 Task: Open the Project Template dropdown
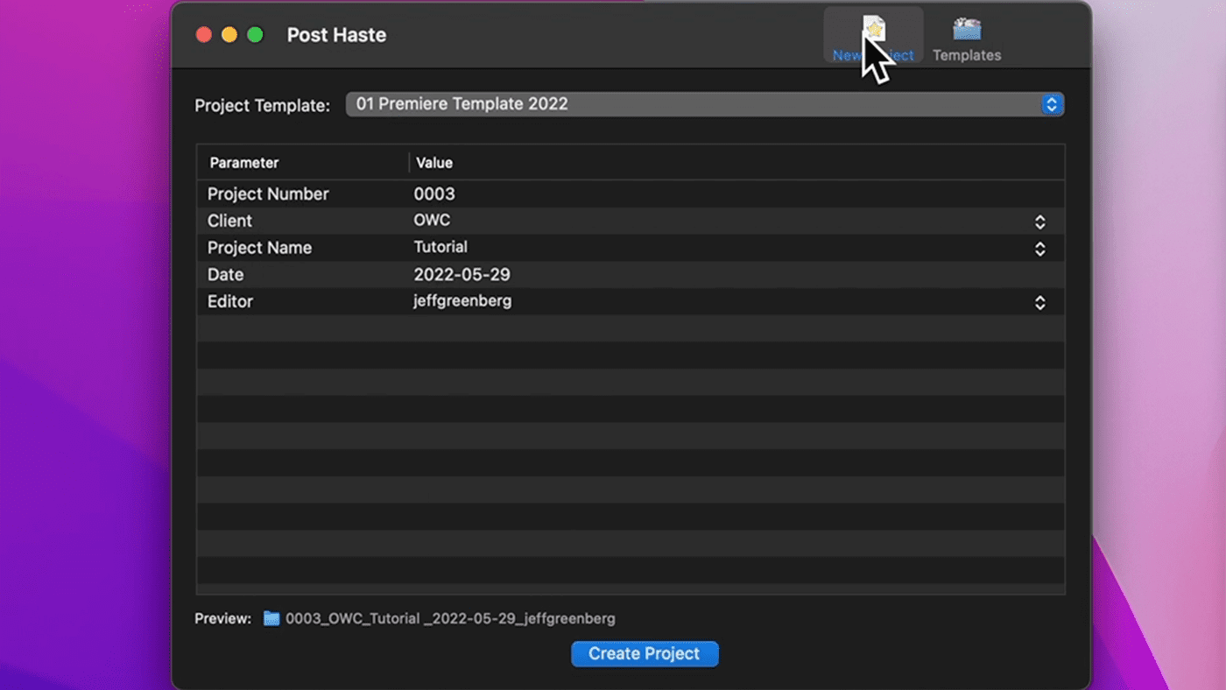704,104
